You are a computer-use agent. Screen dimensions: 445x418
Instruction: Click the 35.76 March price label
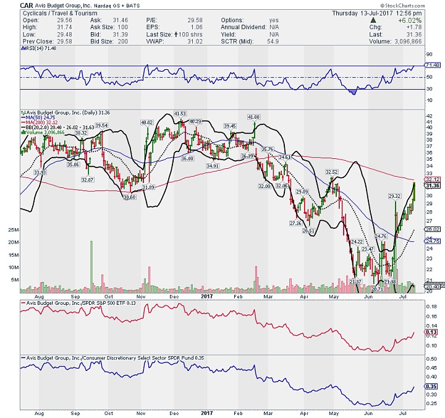268,149
